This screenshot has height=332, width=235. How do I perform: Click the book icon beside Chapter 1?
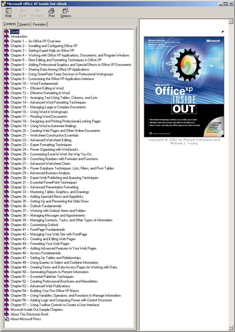tap(7, 41)
